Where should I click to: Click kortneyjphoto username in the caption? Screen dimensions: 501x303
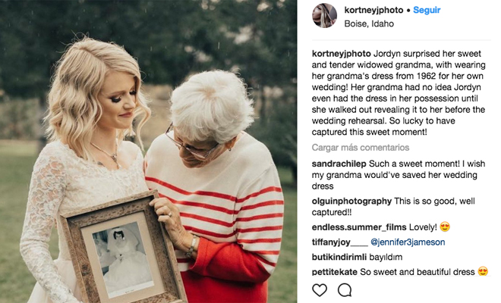[342, 54]
